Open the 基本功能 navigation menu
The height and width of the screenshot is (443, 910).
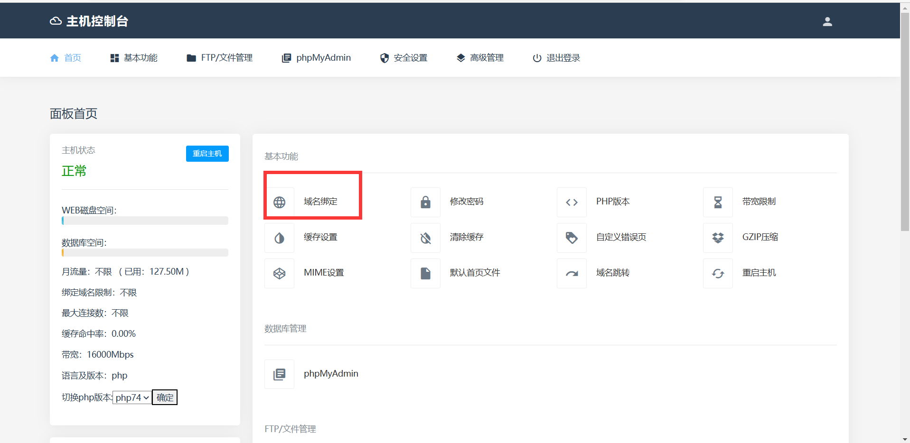click(x=134, y=58)
